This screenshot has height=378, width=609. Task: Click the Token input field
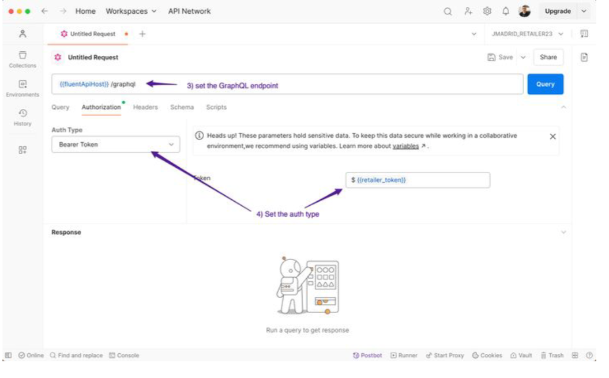[418, 180]
